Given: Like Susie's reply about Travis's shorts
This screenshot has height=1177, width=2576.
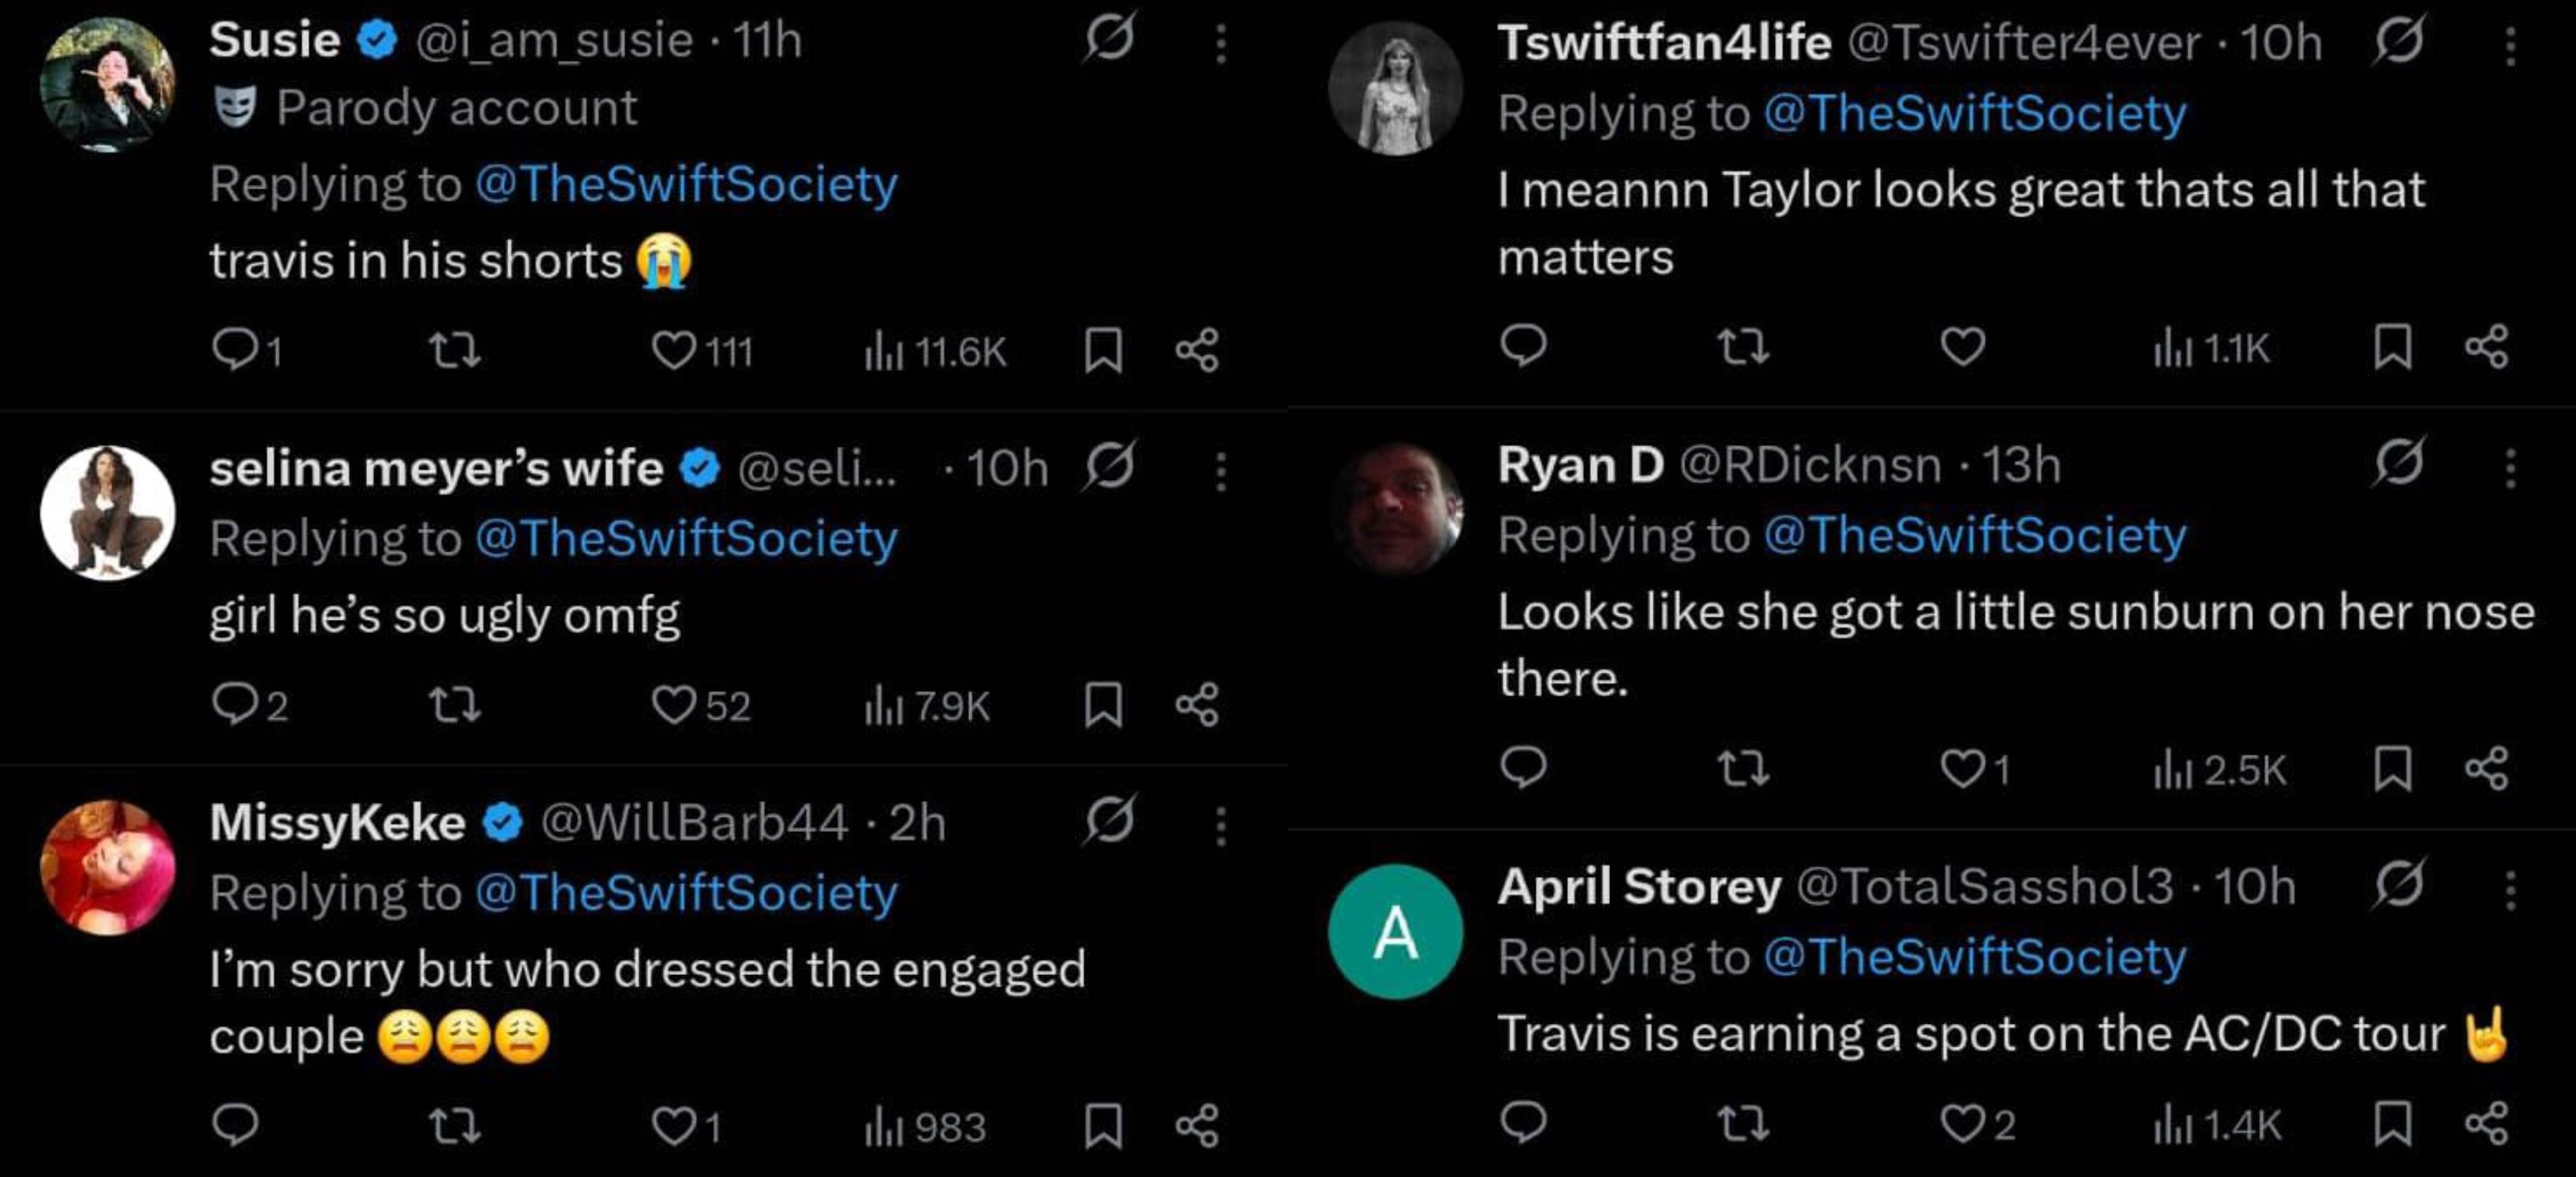Looking at the screenshot, I should [674, 350].
